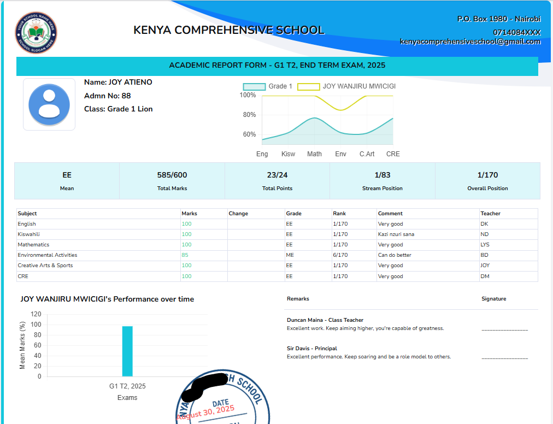Click the class teacher's Excellent work remark
The image size is (553, 424).
366,328
